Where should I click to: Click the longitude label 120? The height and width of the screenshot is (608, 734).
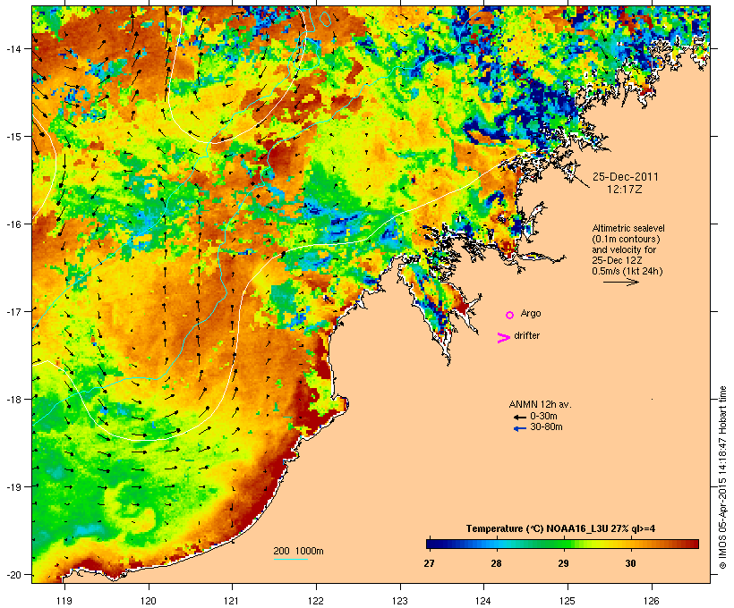[149, 601]
